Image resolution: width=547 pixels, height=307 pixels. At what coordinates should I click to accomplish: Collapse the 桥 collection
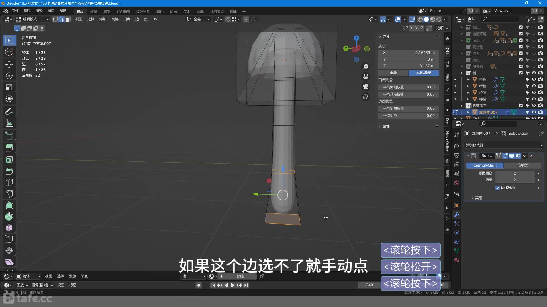coord(462,73)
